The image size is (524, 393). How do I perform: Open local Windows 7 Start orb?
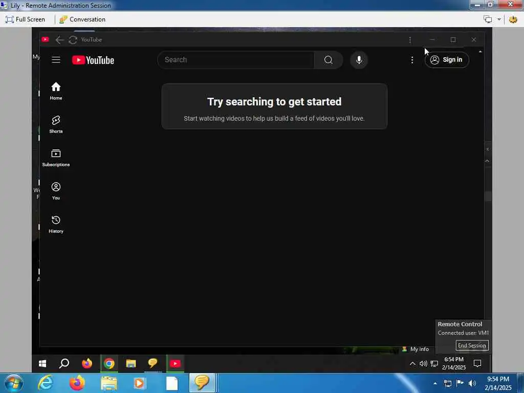pos(13,383)
